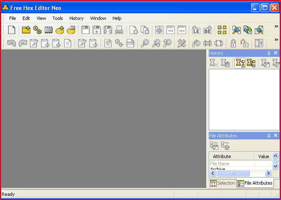This screenshot has width=281, height=200.
Task: Switch to the File Attributes tab
Action: [x=255, y=183]
